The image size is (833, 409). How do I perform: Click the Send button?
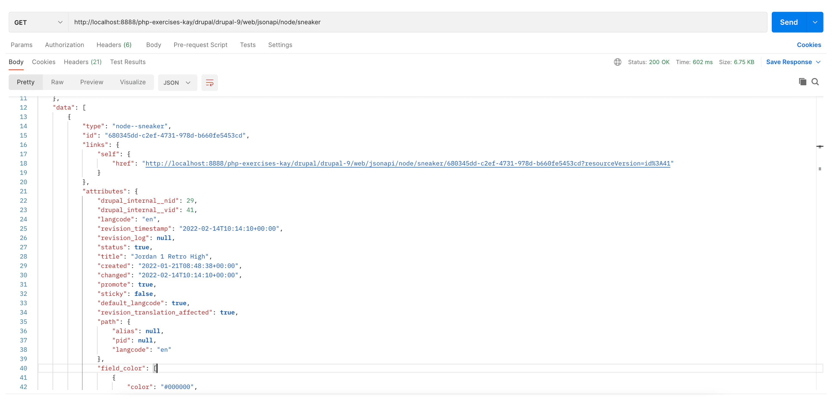pos(789,22)
